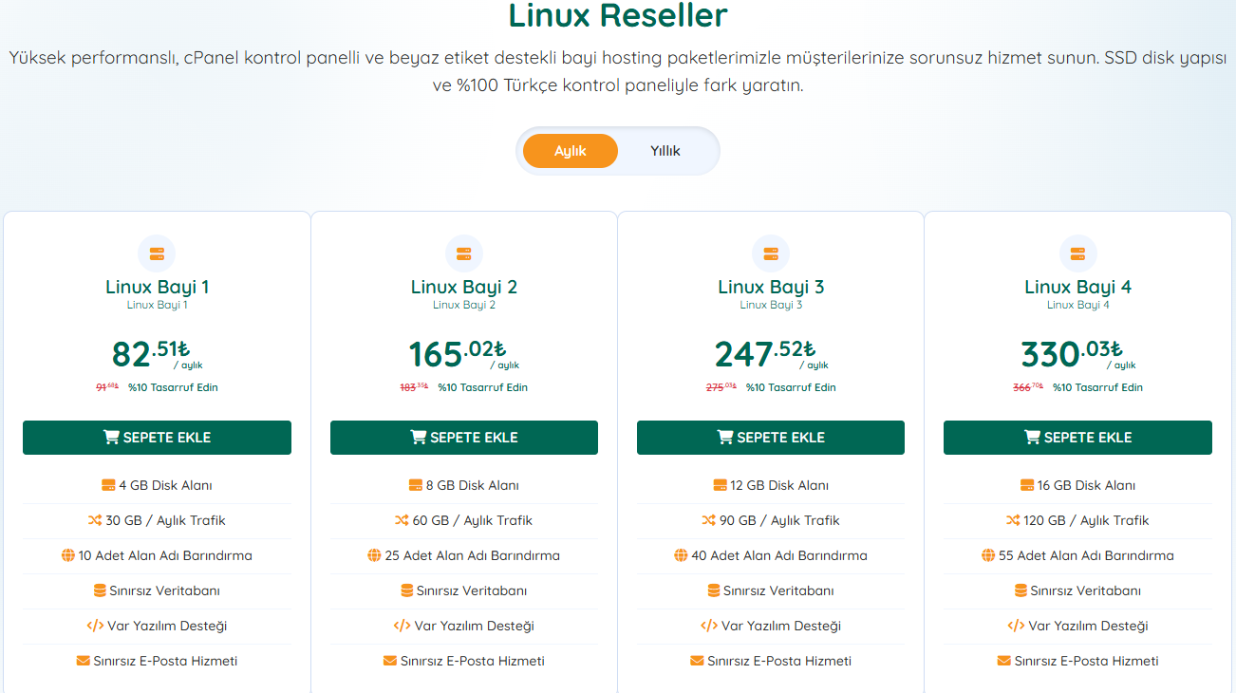This screenshot has width=1236, height=693.
Task: Click disk icon beside 4 GB Disk Alanı
Action: click(x=108, y=485)
